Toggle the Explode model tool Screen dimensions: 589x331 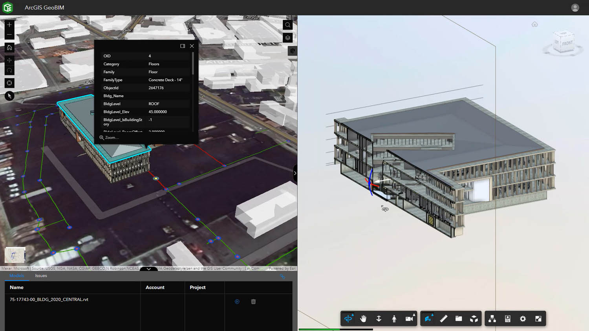point(474,319)
